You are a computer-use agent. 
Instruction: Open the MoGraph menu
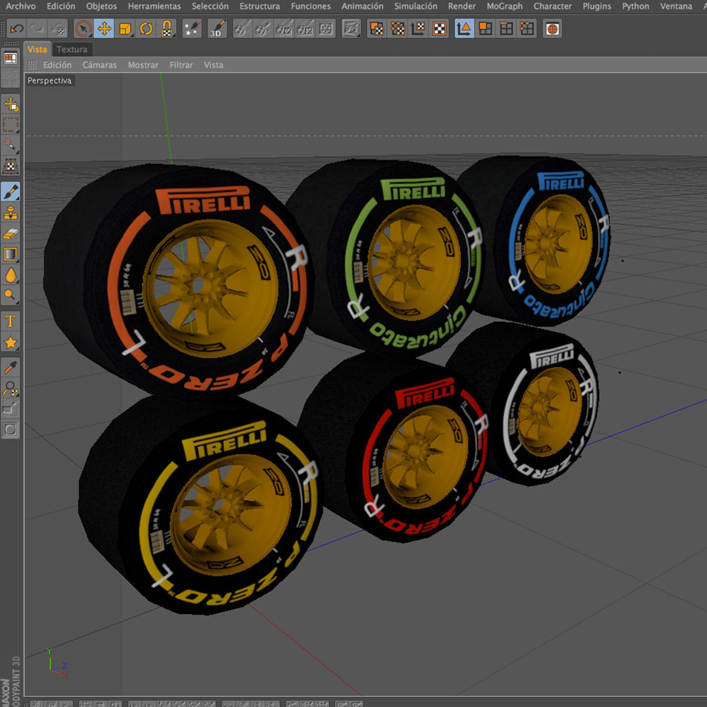pyautogui.click(x=504, y=6)
